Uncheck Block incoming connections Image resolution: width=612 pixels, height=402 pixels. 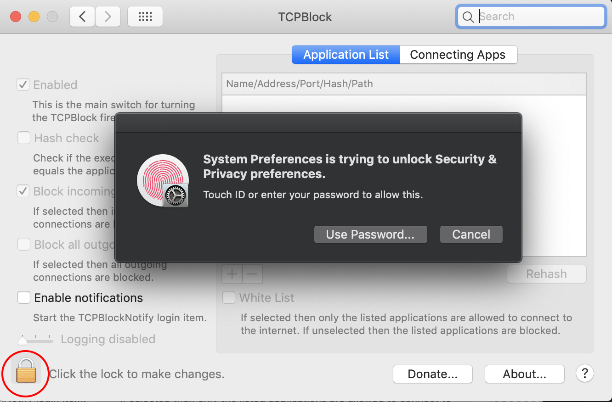click(x=23, y=191)
